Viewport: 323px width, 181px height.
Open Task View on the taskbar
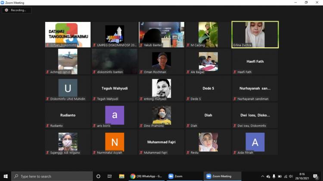point(109,176)
